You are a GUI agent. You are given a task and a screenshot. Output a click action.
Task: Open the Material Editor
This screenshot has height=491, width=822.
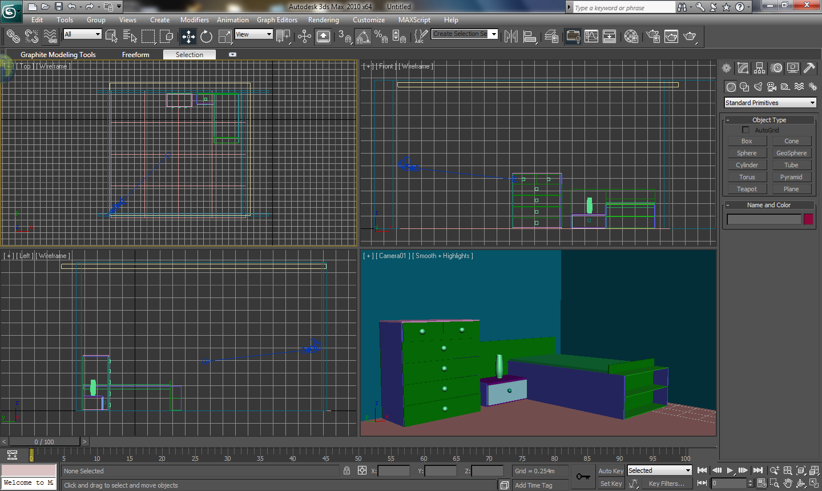pyautogui.click(x=631, y=37)
